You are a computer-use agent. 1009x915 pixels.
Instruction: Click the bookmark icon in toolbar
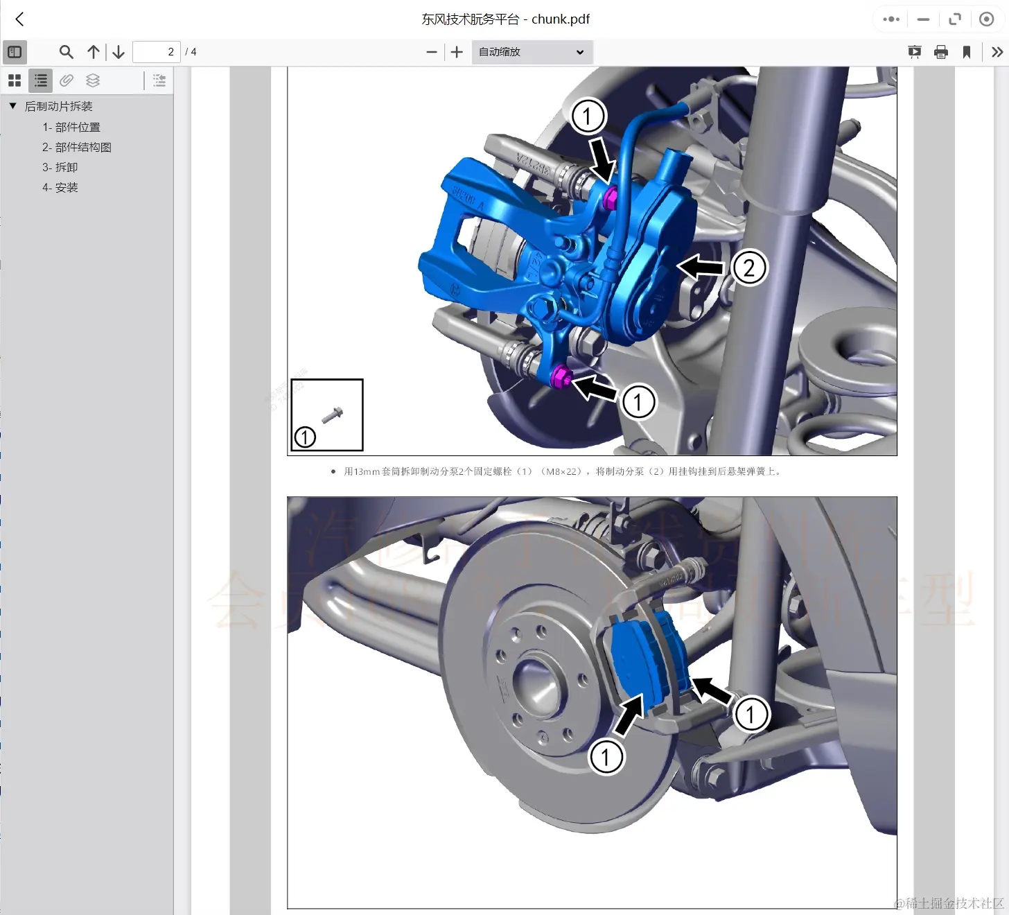coord(967,52)
